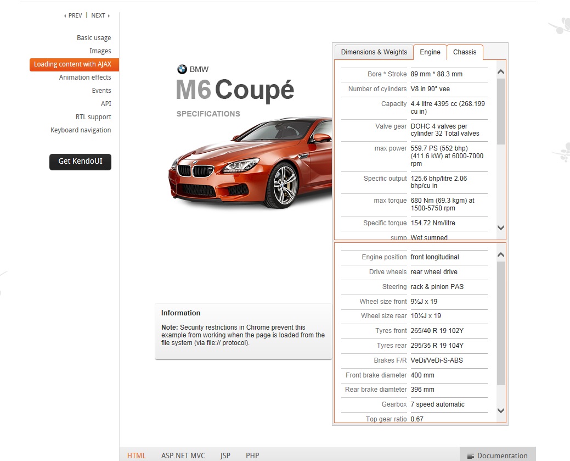Click the Information box heading

coord(180,313)
